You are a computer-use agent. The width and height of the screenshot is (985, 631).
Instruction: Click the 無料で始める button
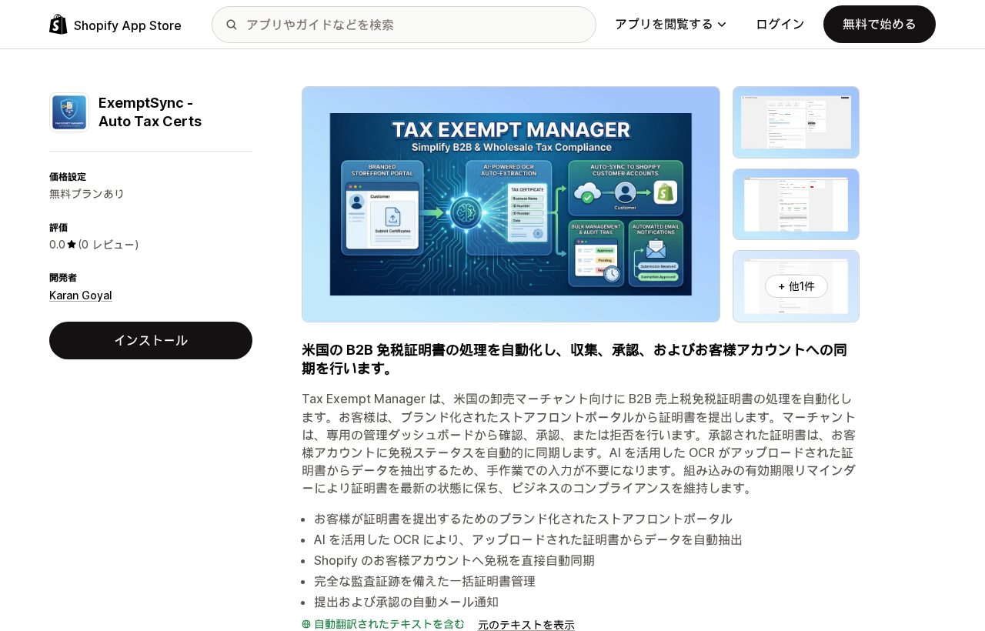880,24
